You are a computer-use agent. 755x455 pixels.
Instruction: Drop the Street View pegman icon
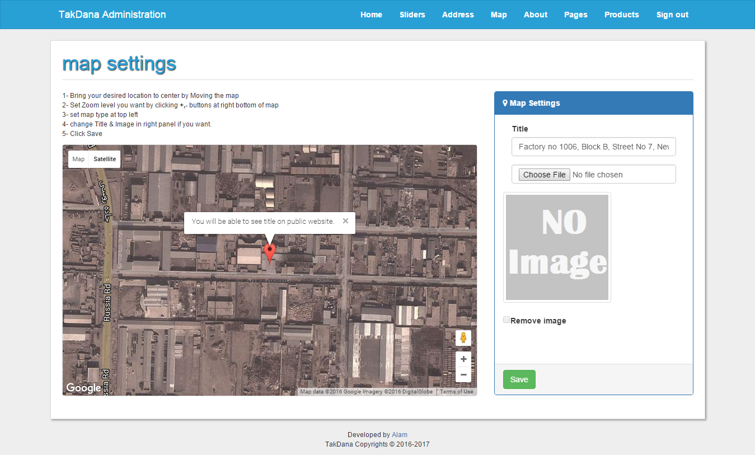[463, 337]
